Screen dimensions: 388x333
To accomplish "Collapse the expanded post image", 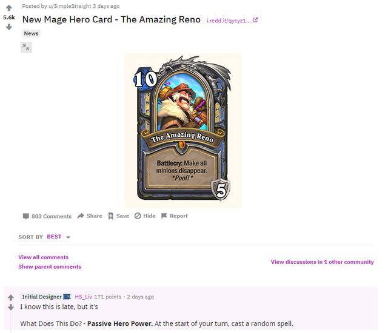I will (x=26, y=47).
